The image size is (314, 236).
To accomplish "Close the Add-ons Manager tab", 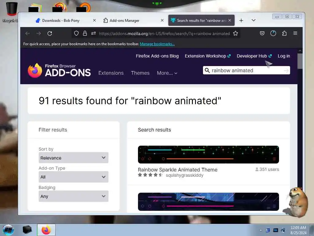I will click(x=162, y=20).
